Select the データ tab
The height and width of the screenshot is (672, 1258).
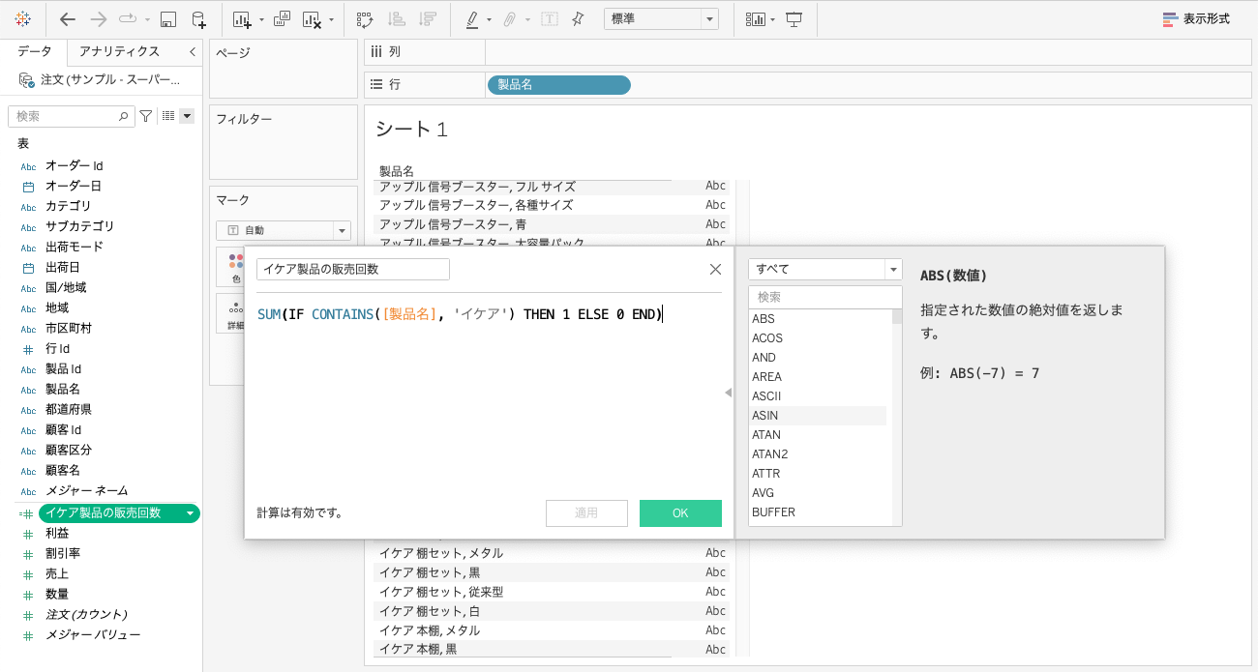click(33, 52)
